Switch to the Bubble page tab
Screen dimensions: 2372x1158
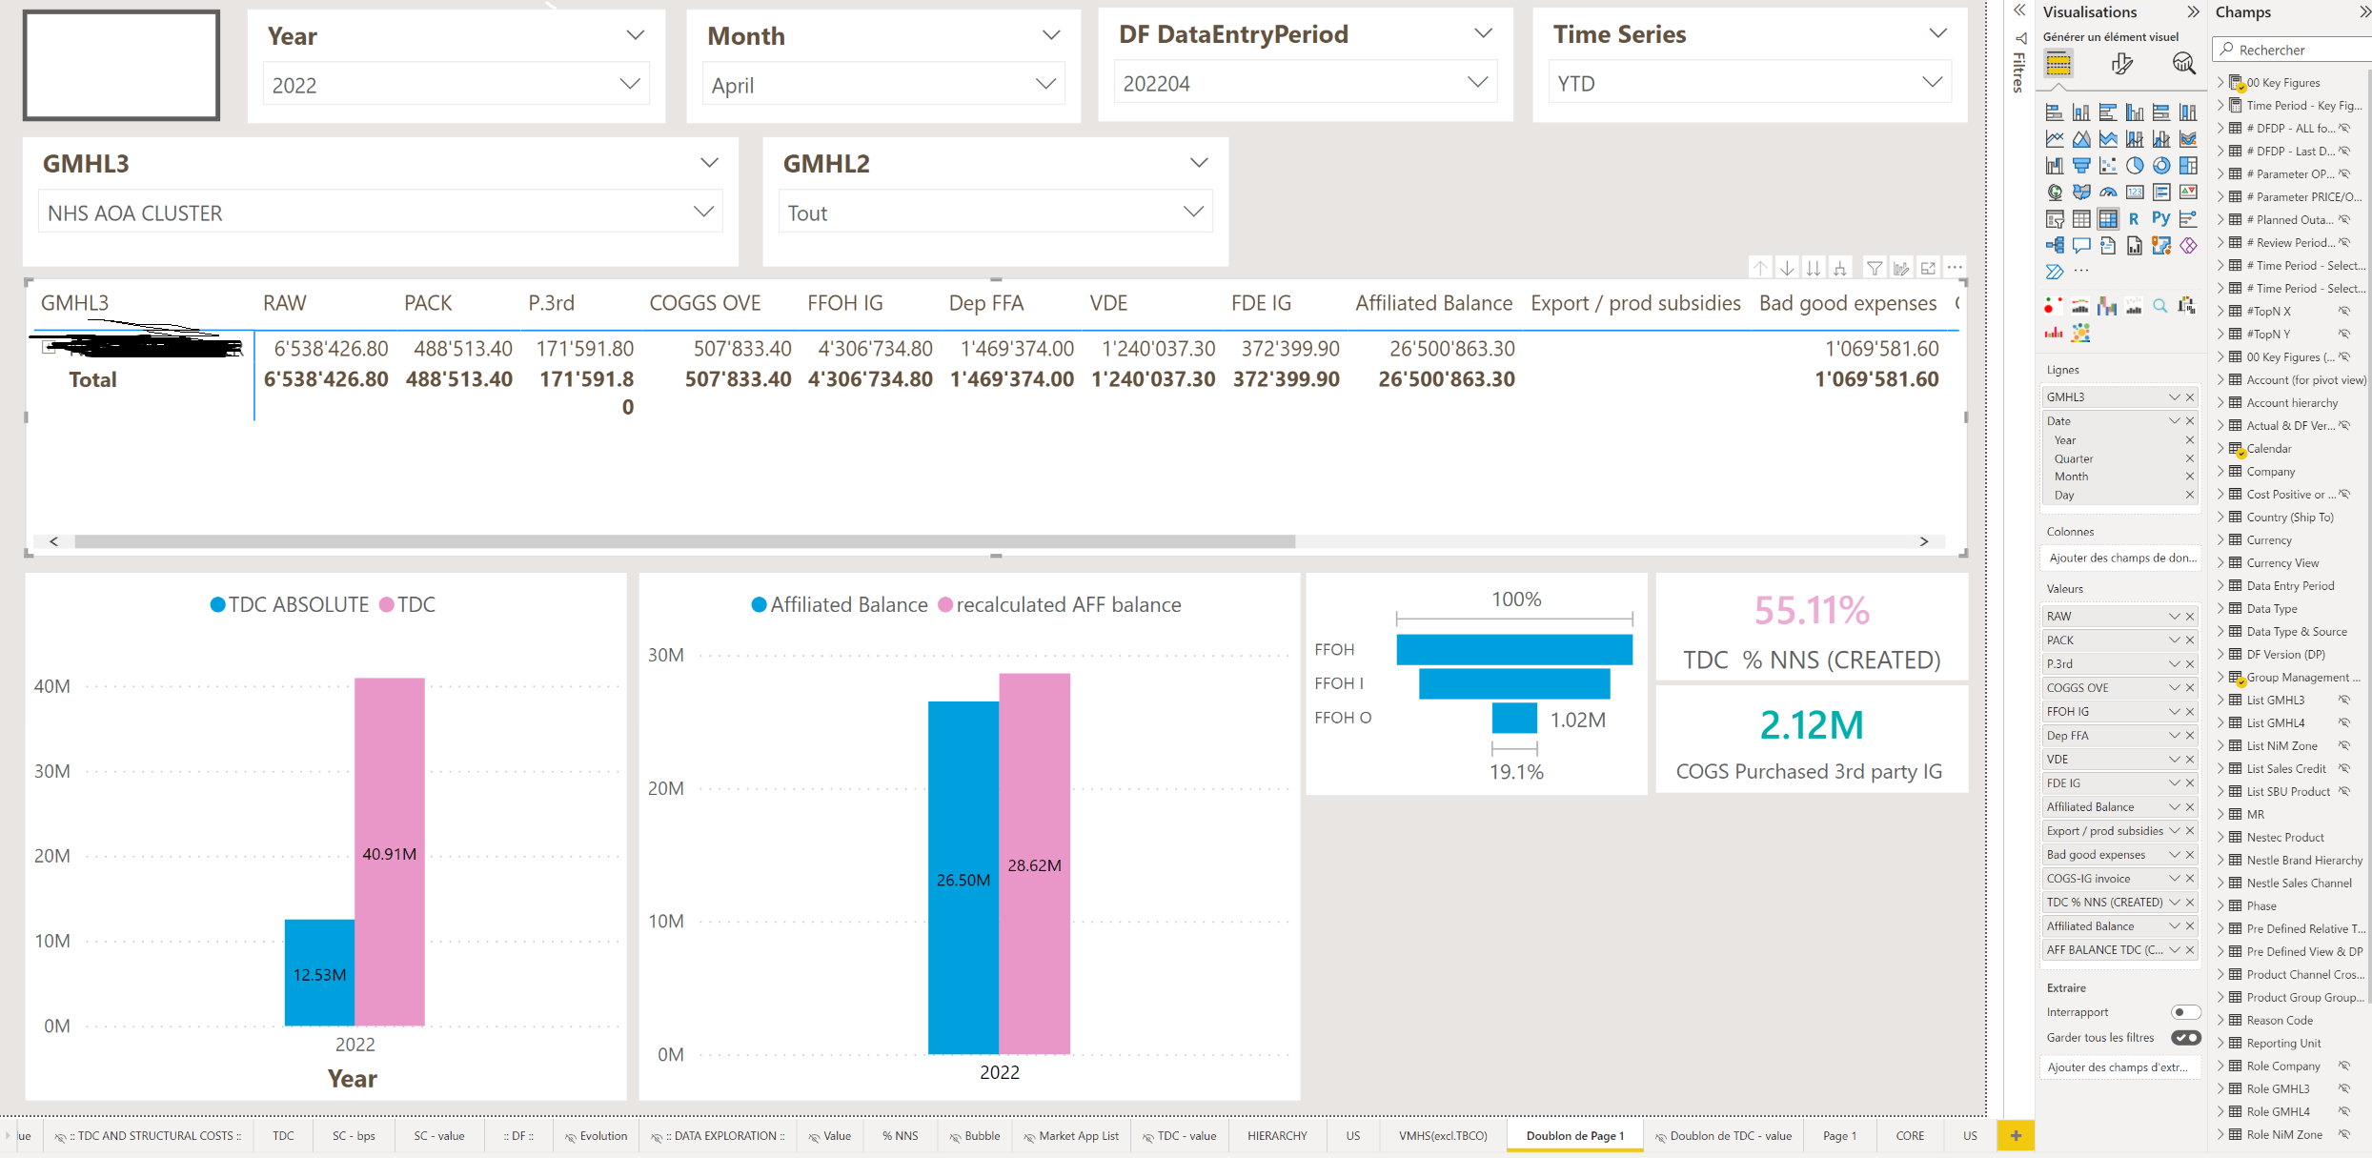coord(974,1136)
